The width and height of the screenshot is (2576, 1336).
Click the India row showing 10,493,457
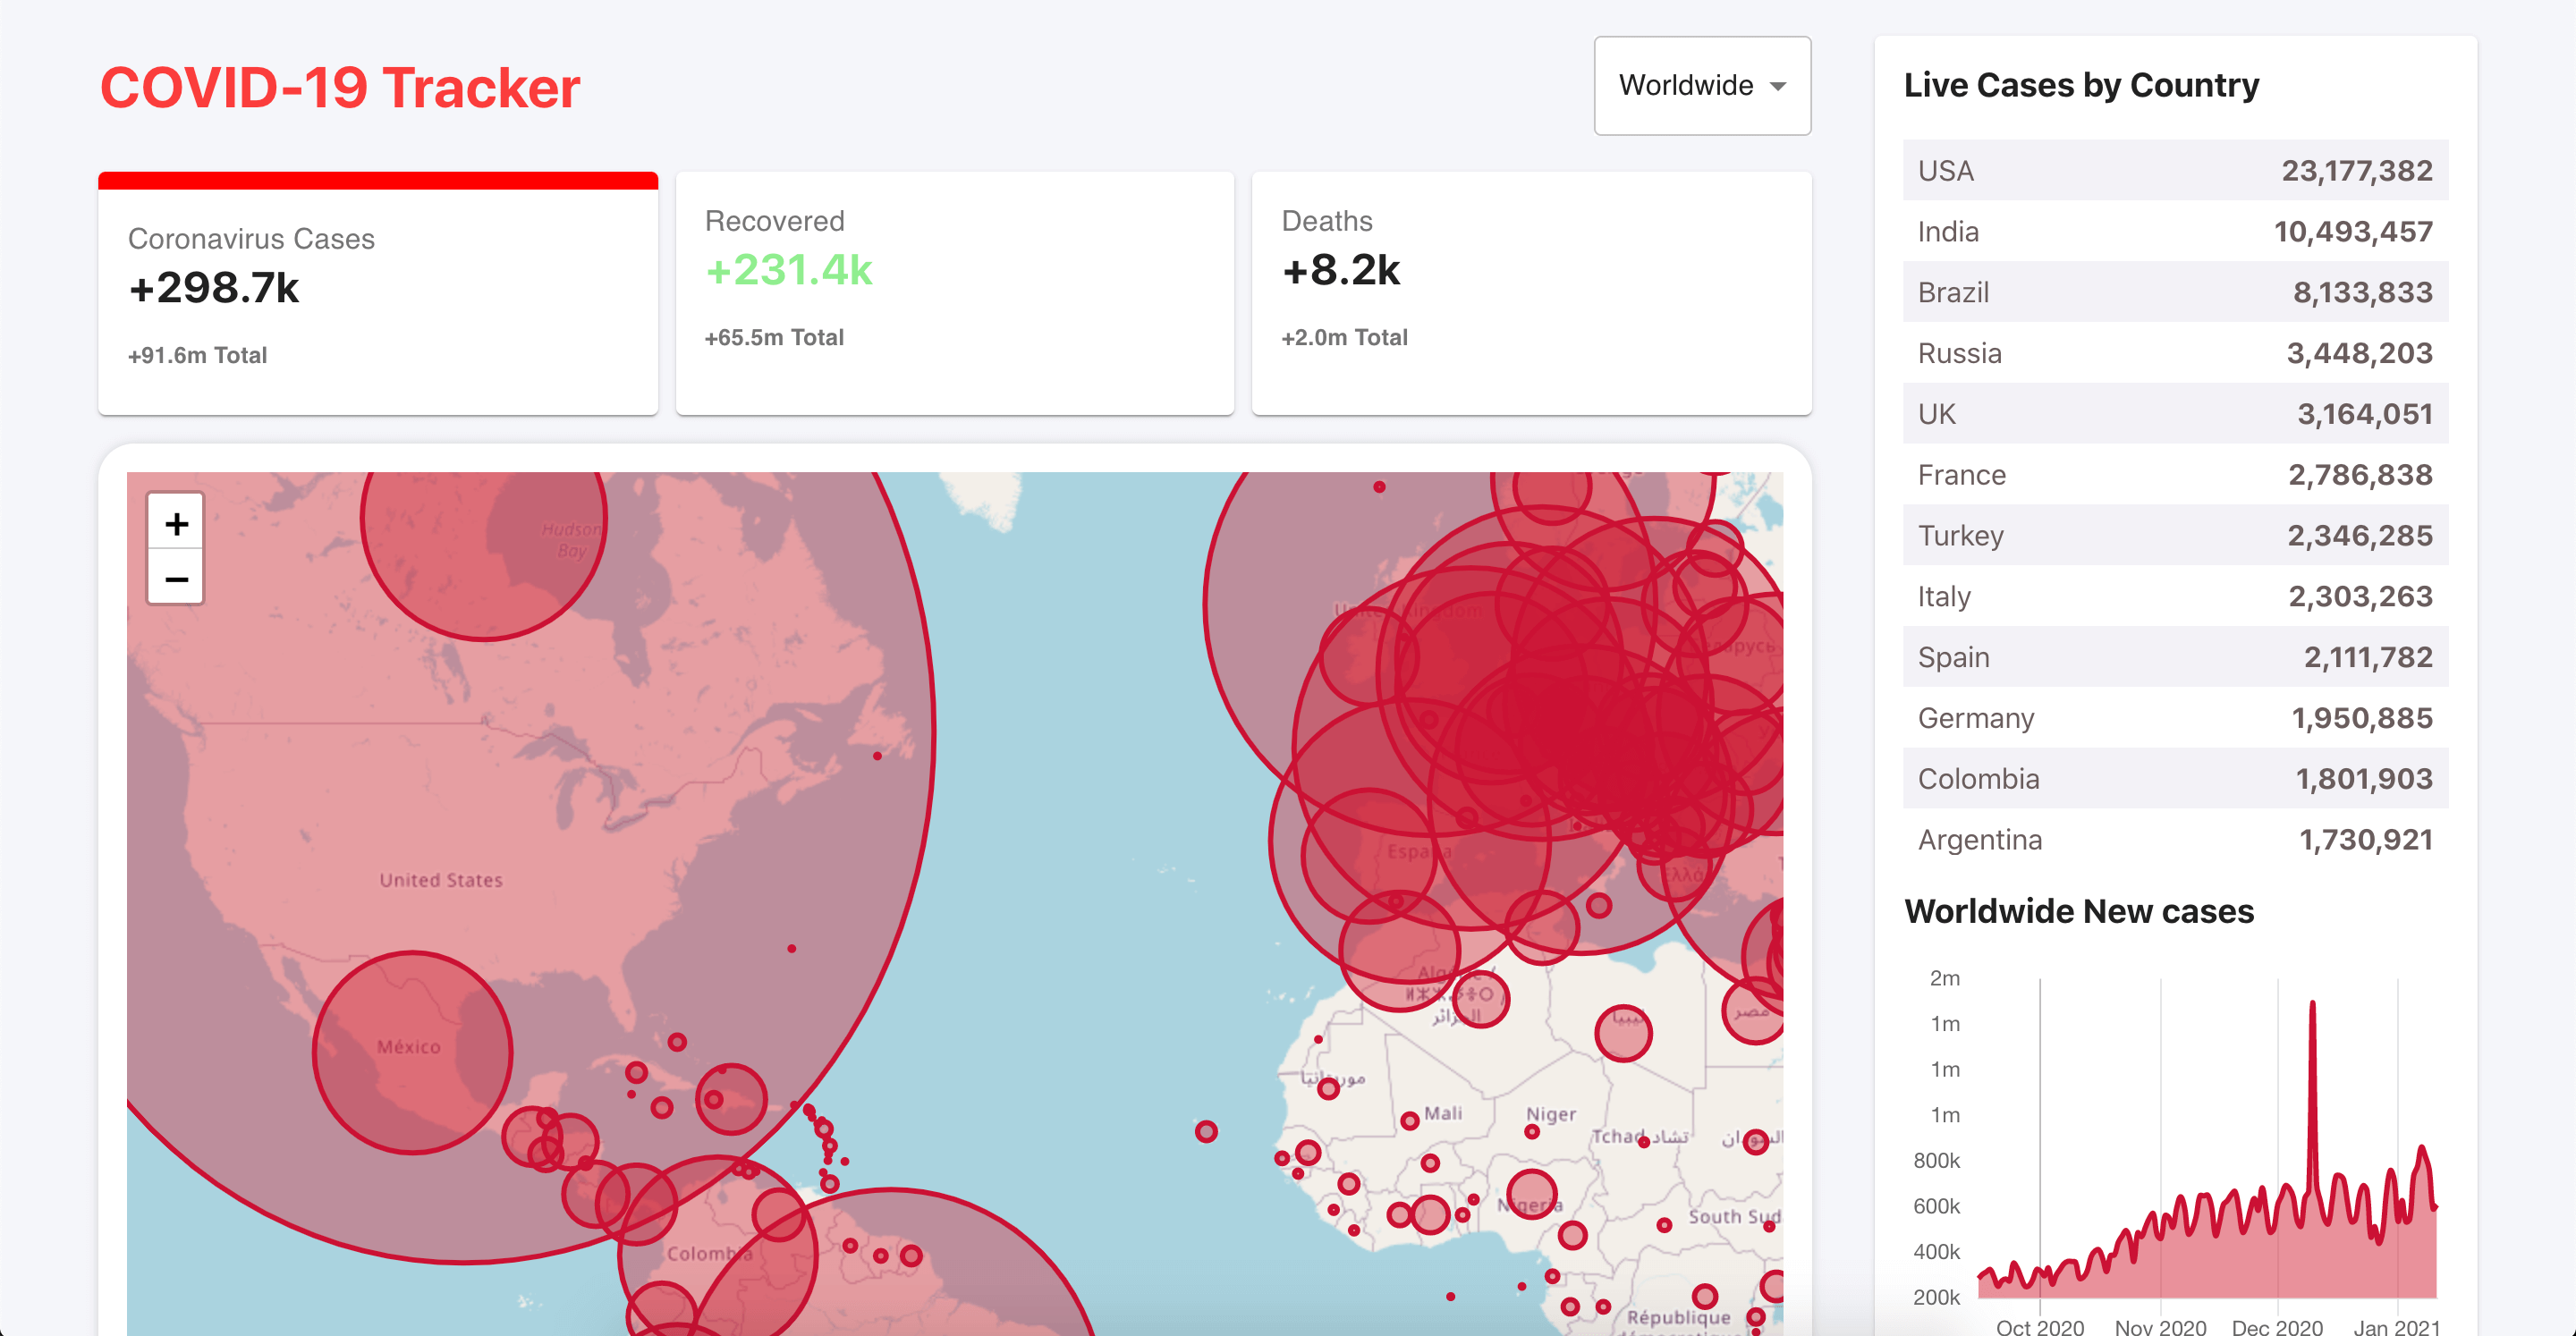(x=2175, y=231)
